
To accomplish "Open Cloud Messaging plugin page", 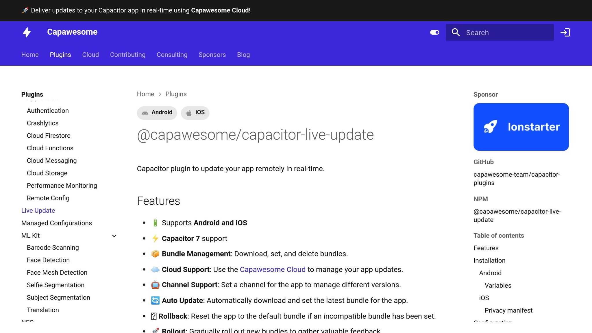I will point(52,161).
